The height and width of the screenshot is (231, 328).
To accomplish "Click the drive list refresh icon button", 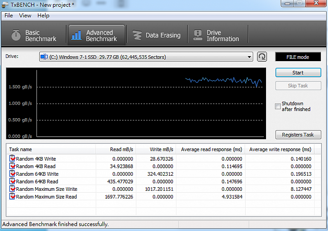I will (261, 57).
